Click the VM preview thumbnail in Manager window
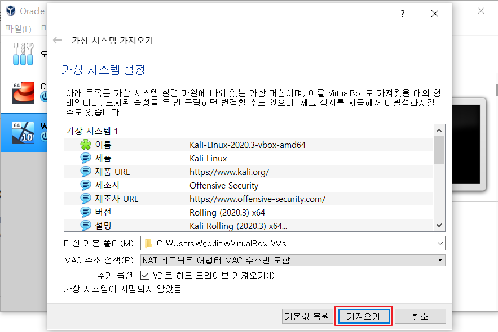 pyautogui.click(x=469, y=145)
